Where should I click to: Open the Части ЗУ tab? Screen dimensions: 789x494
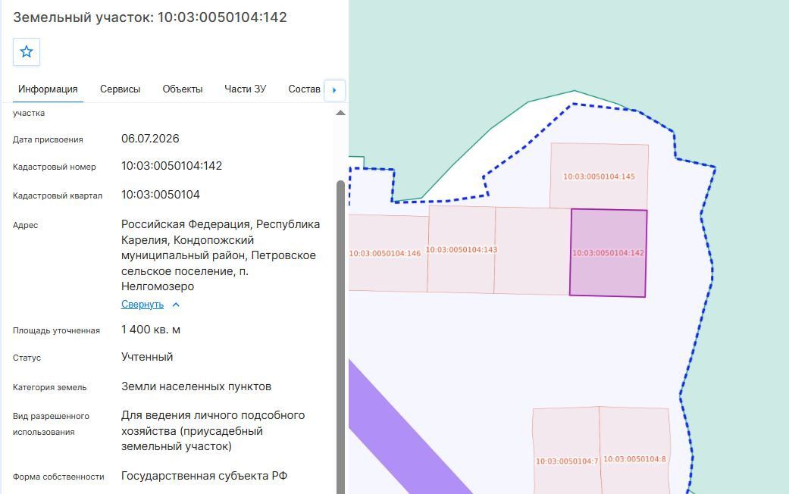coord(245,89)
